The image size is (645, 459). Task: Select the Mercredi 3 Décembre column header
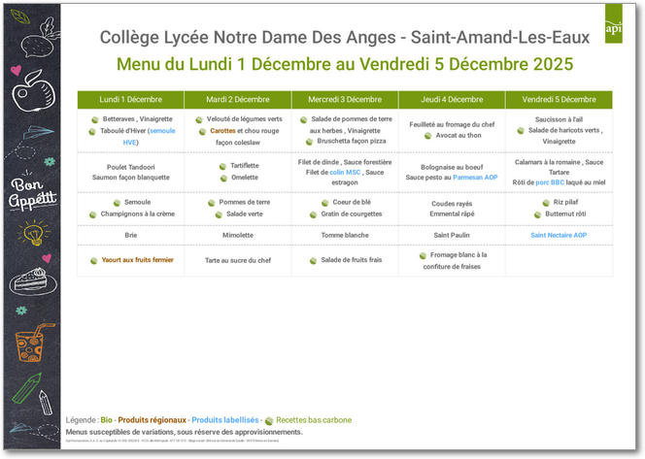(345, 99)
